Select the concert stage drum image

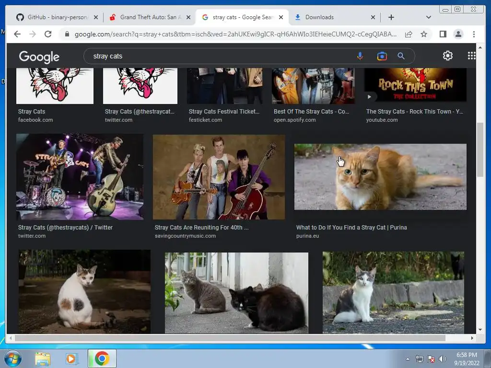click(x=80, y=177)
